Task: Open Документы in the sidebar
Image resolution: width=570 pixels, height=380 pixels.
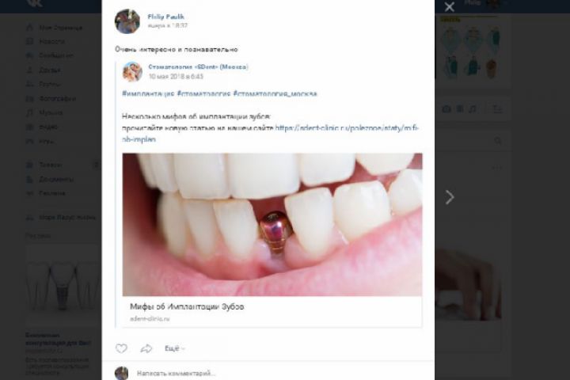Action: pos(56,179)
